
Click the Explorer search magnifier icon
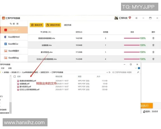click(x=138, y=72)
